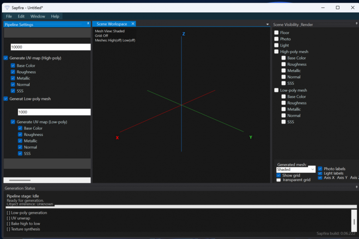
Task: Open the File menu
Action: (9, 16)
